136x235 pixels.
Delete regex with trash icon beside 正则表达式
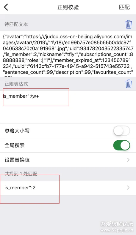[129, 84]
